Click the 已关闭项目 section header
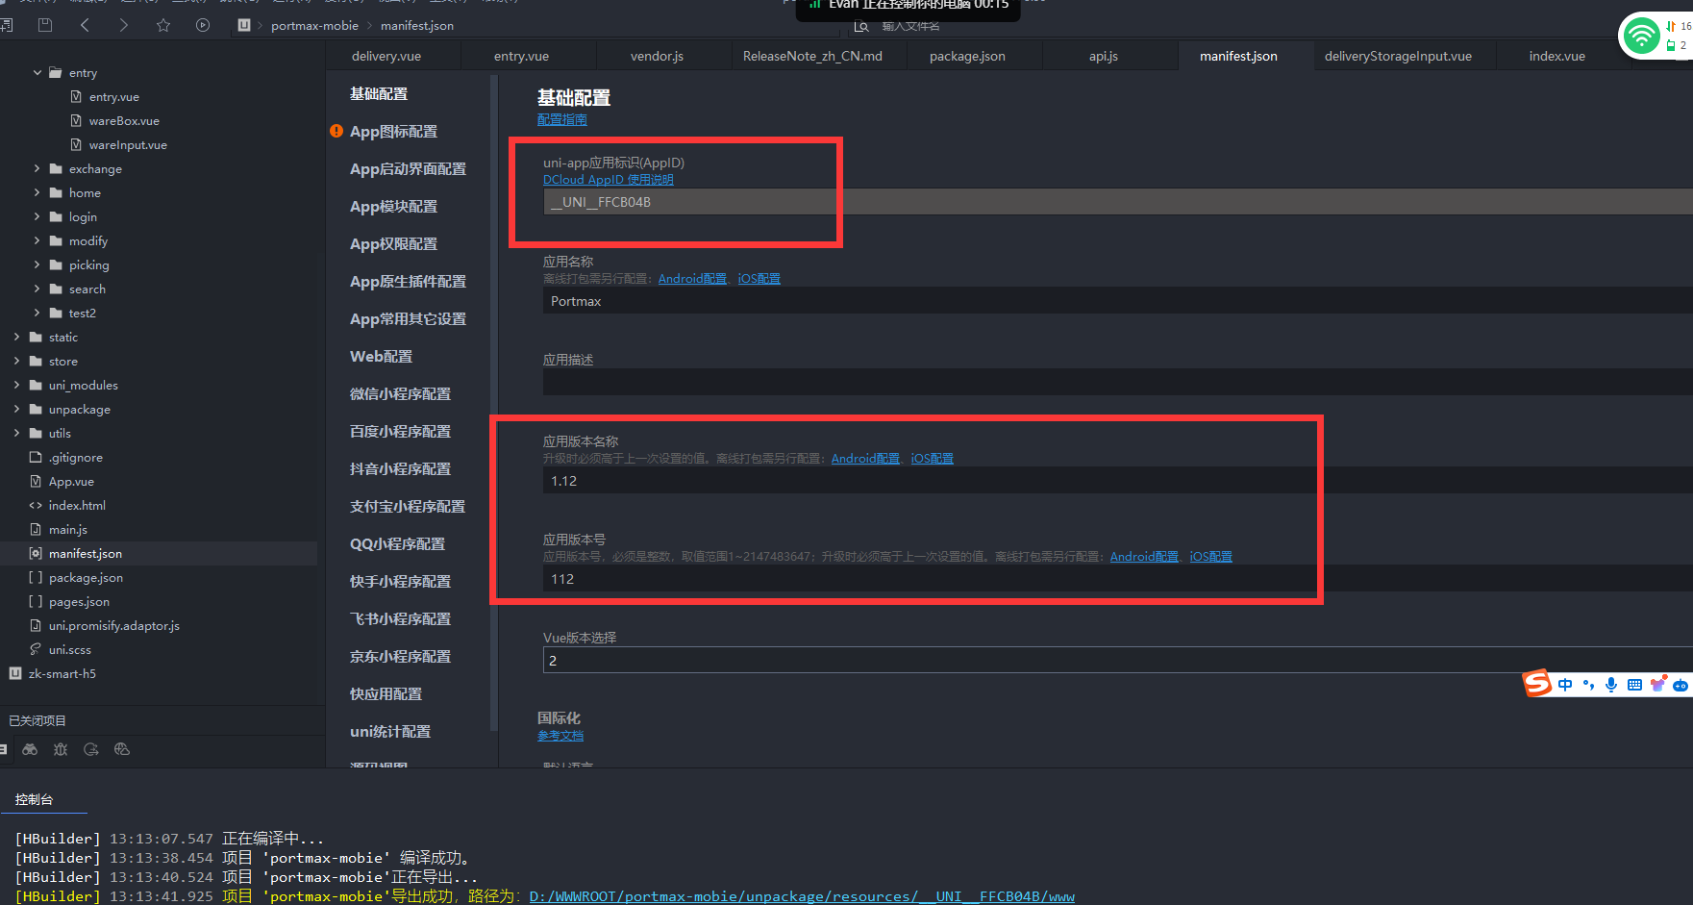This screenshot has height=905, width=1693. [x=37, y=720]
